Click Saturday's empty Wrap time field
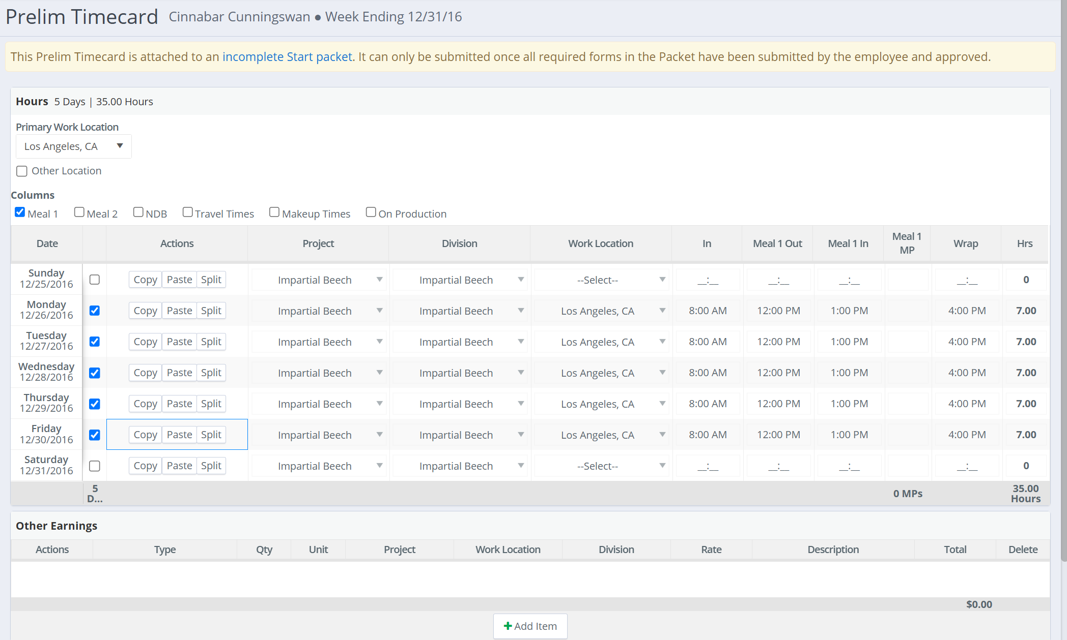Screen dimensions: 1067x640 [967, 466]
